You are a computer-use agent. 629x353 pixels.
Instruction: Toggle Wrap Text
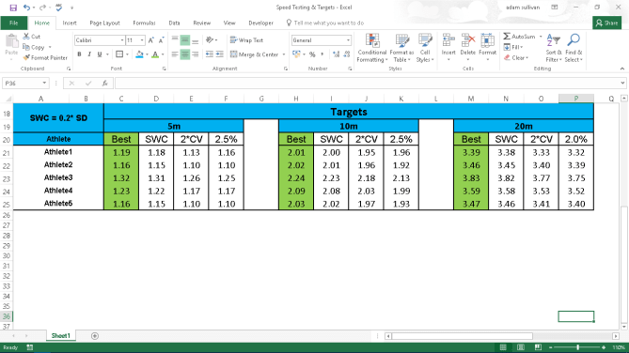click(246, 40)
